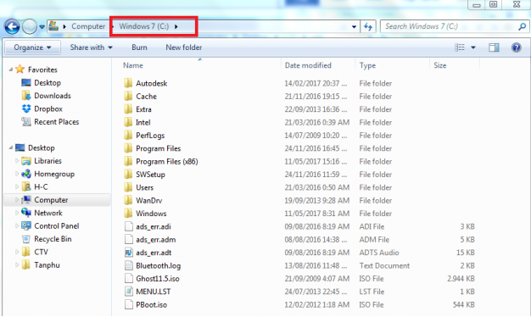Open the address bar history dropdown
Screen dimensions: 531x317
click(x=354, y=27)
